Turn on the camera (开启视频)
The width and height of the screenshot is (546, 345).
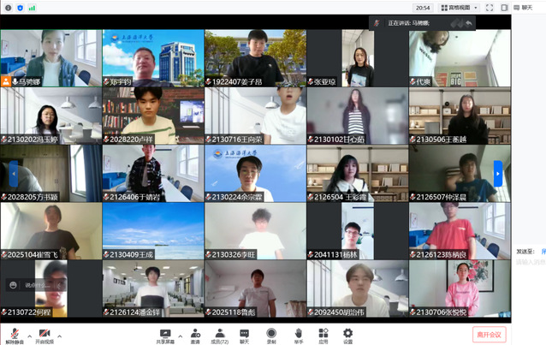pos(43,334)
